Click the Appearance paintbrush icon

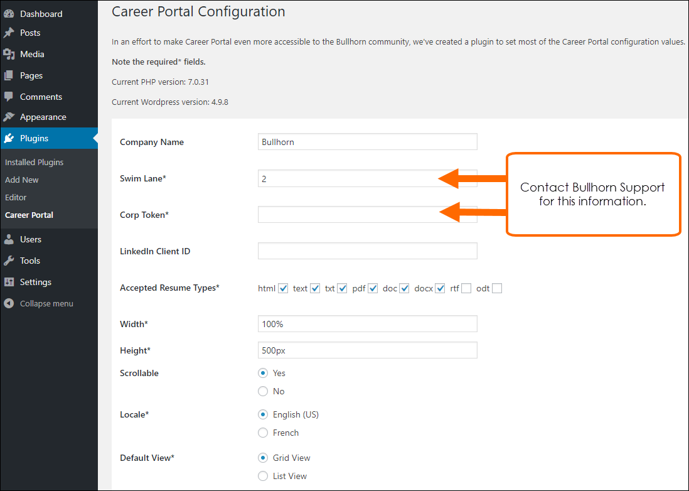[9, 117]
